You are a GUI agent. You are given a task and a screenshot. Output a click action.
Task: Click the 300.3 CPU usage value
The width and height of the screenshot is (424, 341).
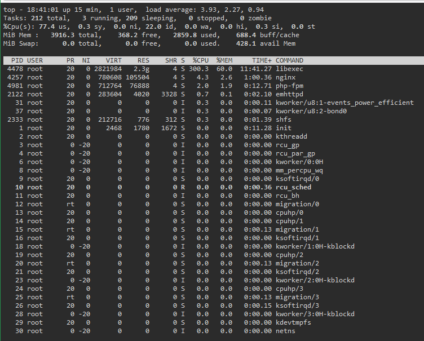[198, 69]
